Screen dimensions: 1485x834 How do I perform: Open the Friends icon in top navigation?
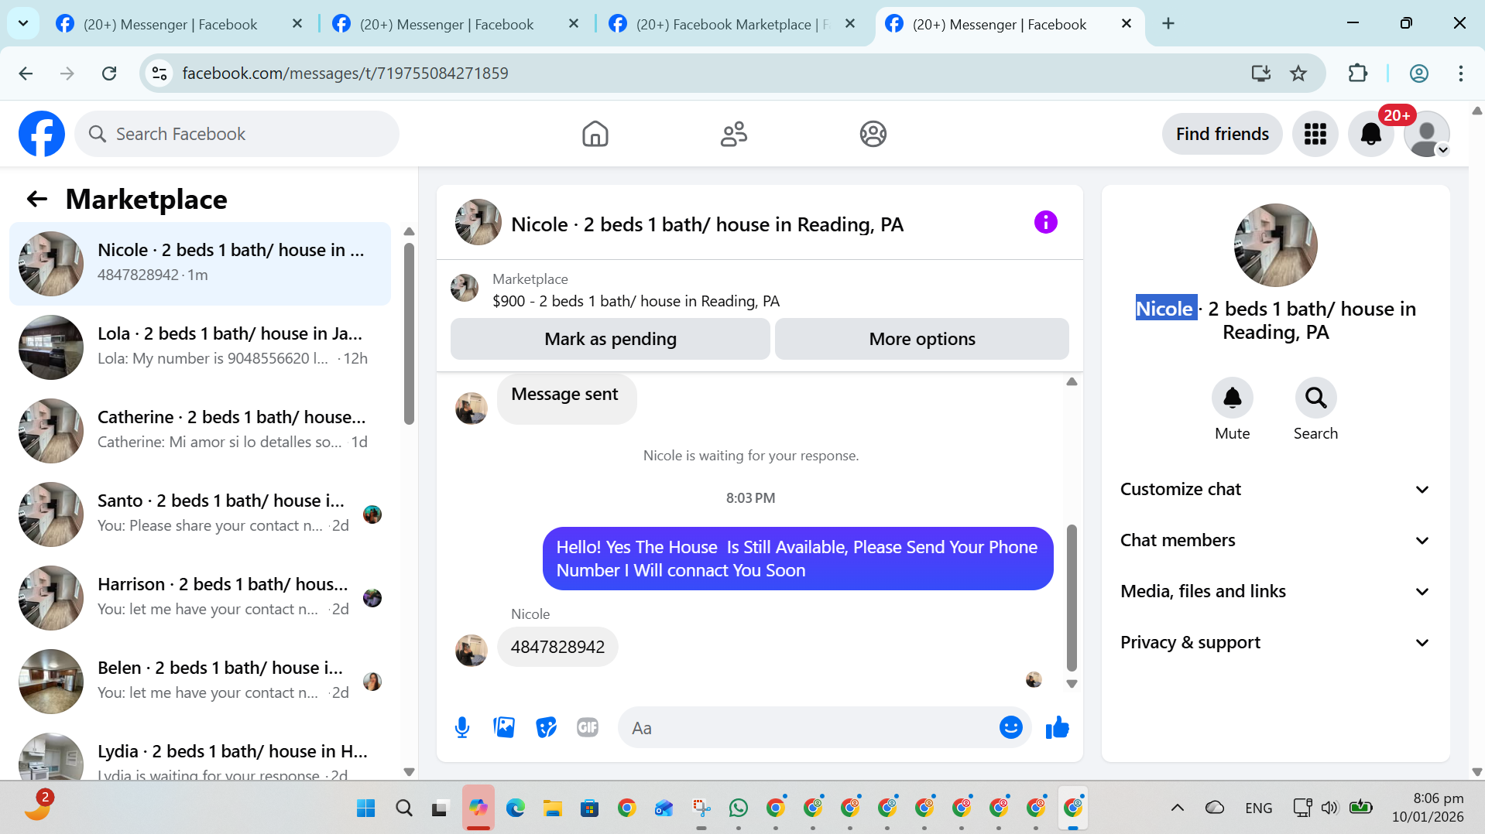[733, 134]
